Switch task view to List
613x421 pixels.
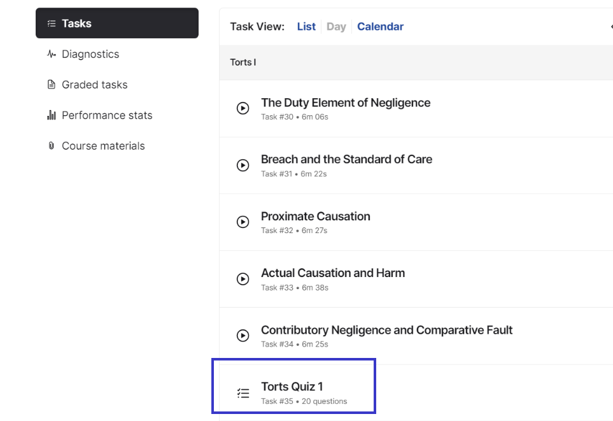click(306, 27)
